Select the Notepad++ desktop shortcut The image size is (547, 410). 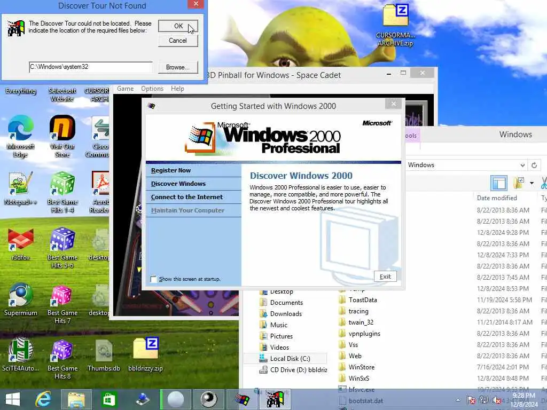[x=21, y=188]
